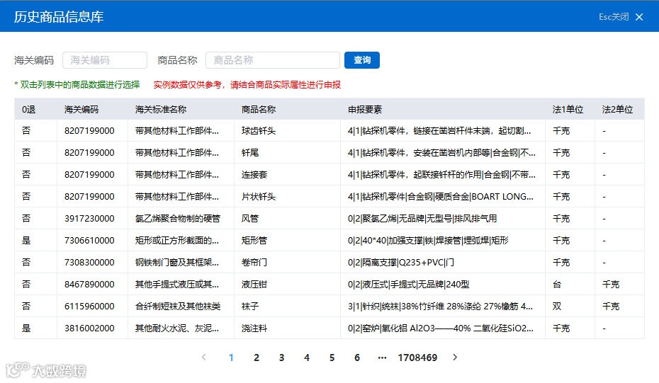Select the 袜子 product row
Viewport: 659px width, 383px height.
pyautogui.click(x=329, y=306)
